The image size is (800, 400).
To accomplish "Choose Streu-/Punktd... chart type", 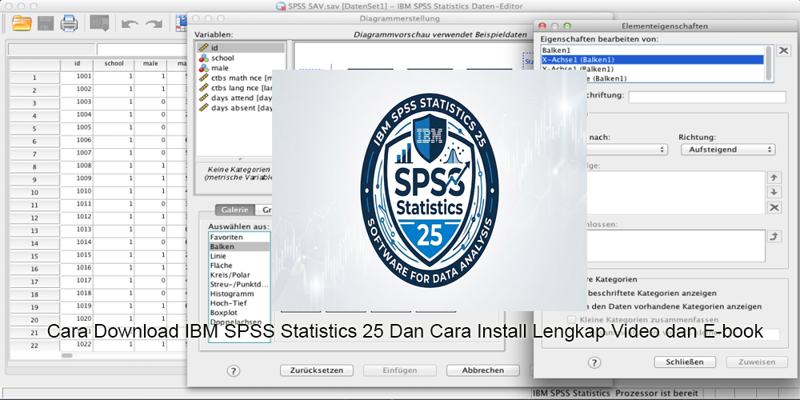I will [x=239, y=284].
